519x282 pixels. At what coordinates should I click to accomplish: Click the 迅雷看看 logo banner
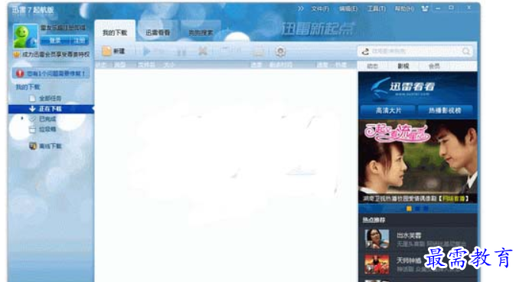coord(402,87)
